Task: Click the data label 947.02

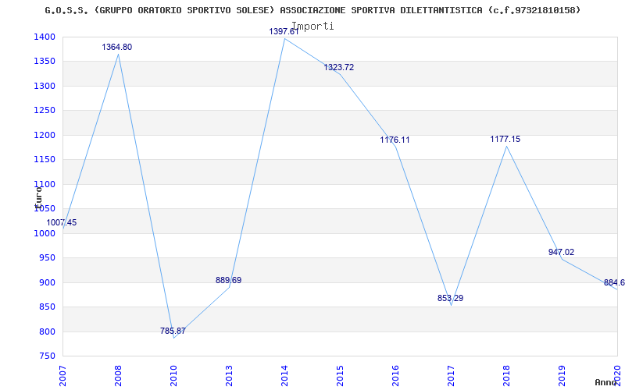Action: click(x=561, y=252)
